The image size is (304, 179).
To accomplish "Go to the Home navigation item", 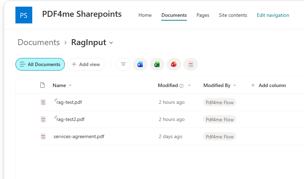I will point(145,15).
